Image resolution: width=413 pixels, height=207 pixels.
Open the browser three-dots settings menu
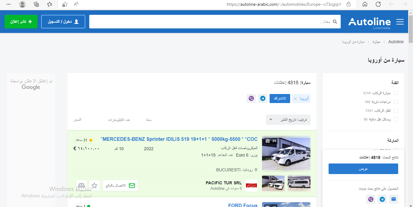(x=8, y=4)
